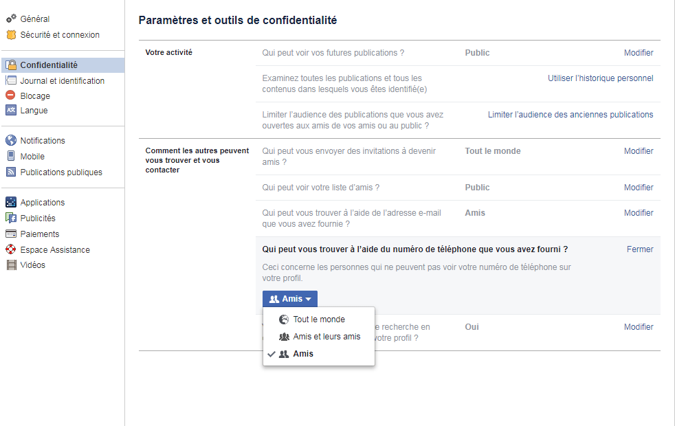
Task: Select the checked Amis option
Action: [x=302, y=354]
